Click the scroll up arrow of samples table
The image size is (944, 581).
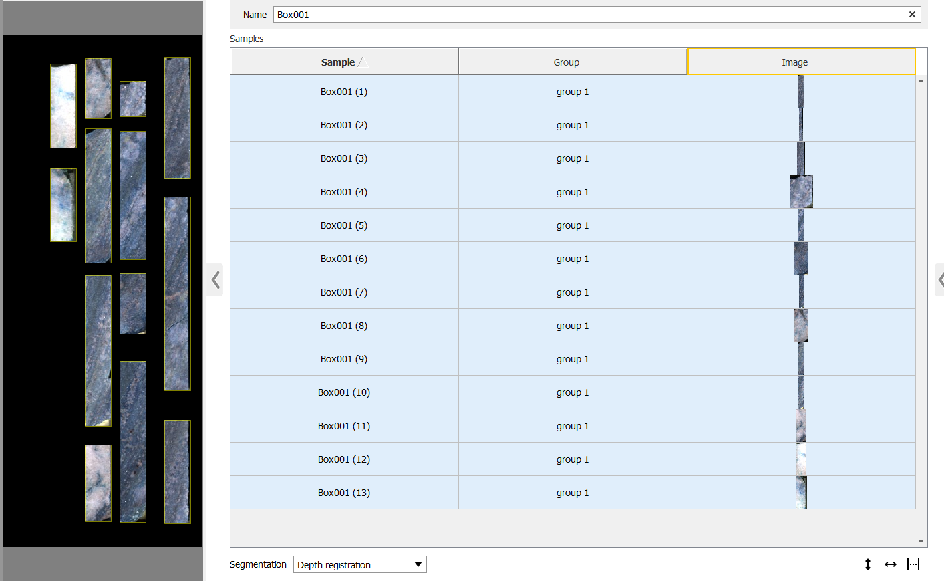[921, 80]
